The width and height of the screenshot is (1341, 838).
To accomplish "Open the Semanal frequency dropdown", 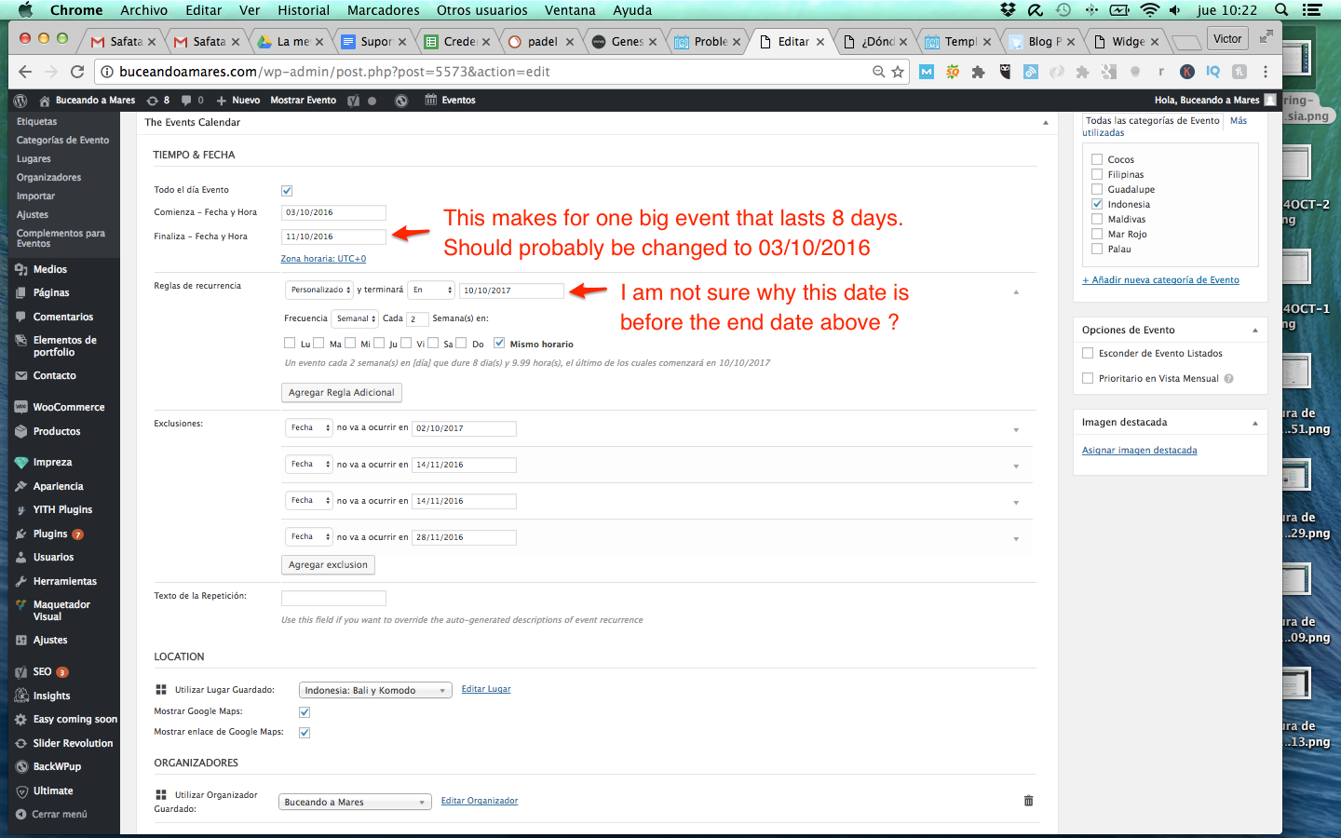I will tap(356, 318).
